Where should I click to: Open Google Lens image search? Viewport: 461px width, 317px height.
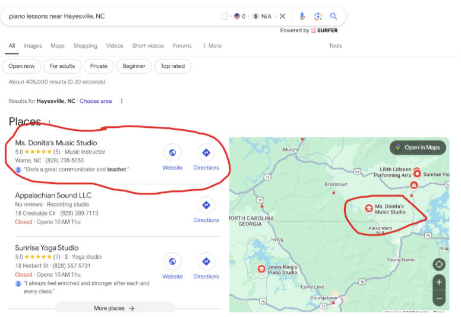coord(318,16)
